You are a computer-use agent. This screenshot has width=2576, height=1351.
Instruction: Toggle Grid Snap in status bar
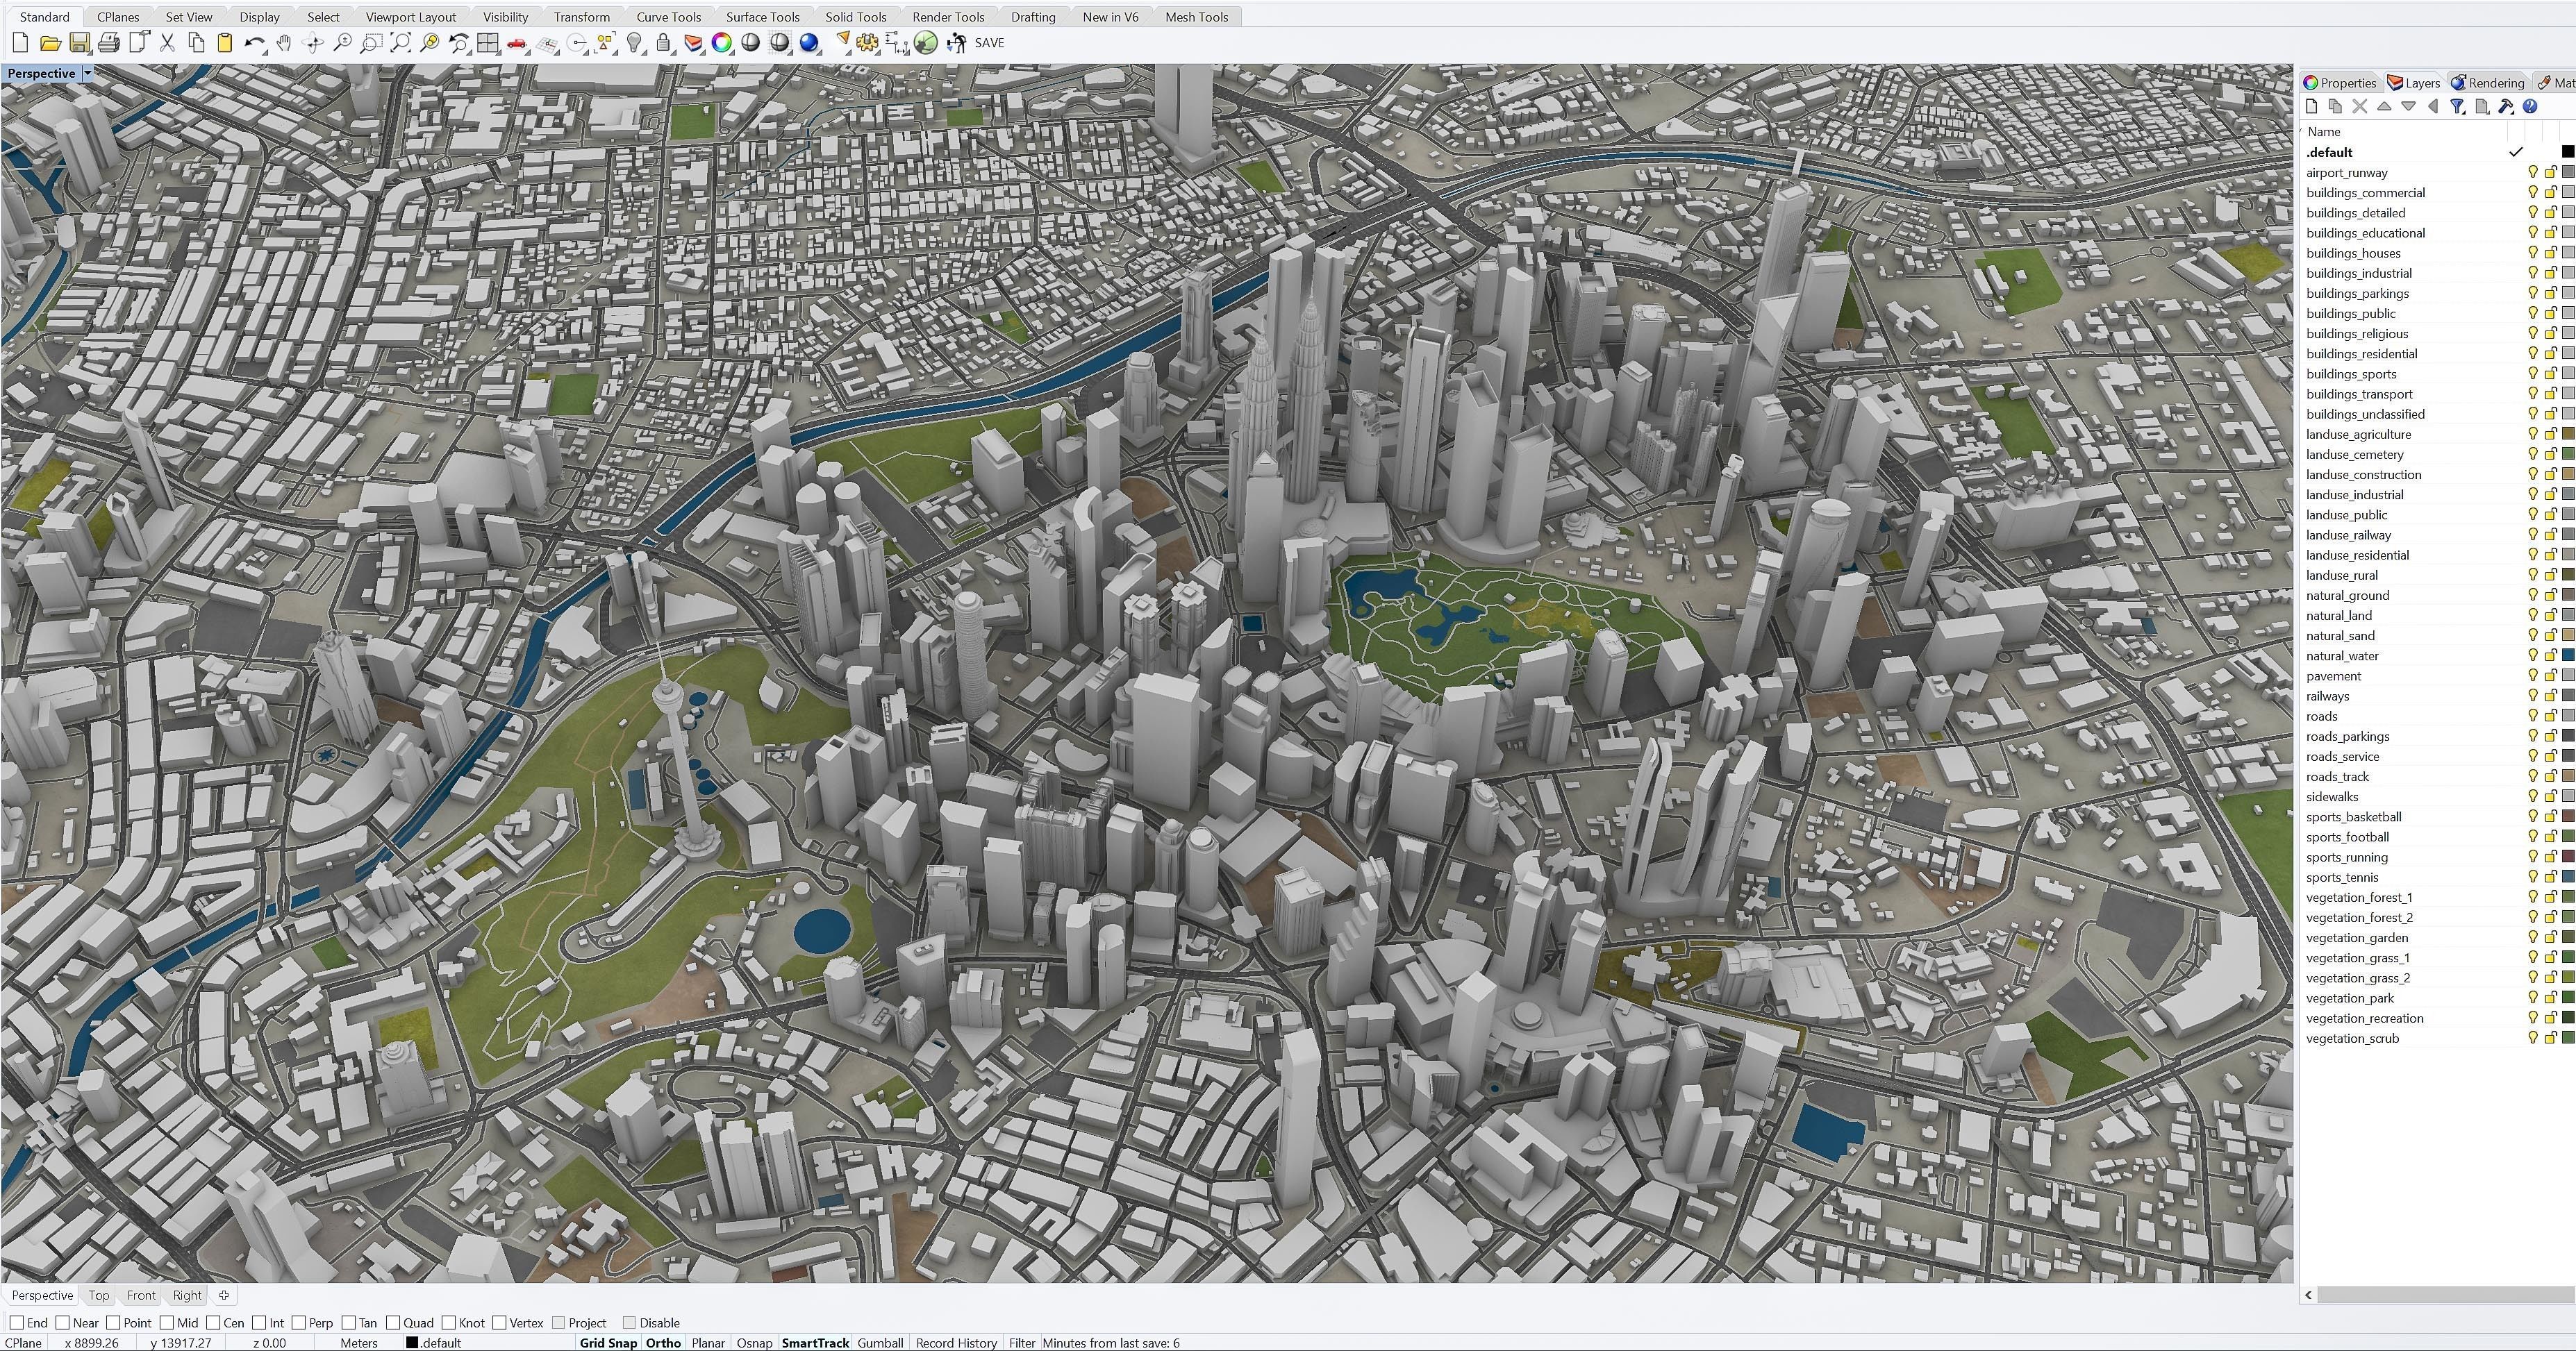[608, 1343]
